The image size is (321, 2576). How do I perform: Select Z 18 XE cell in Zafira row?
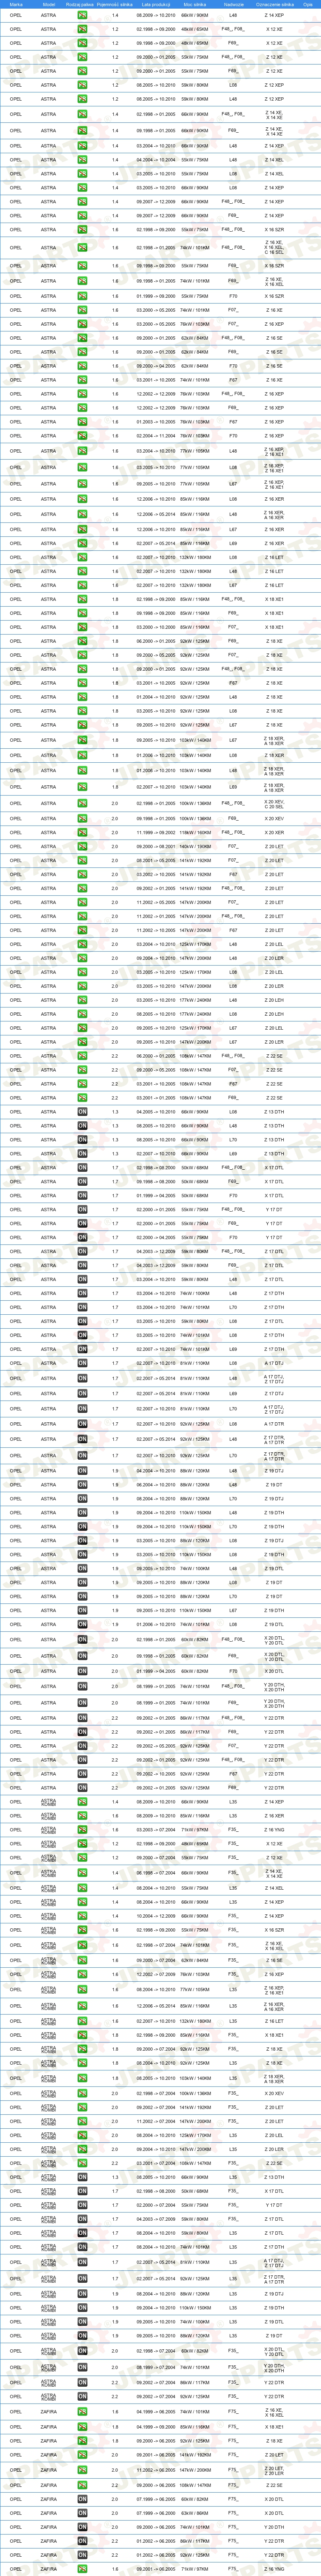pyautogui.click(x=274, y=2440)
